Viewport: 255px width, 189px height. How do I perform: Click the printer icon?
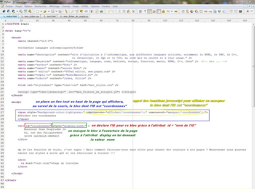click(101, 12)
